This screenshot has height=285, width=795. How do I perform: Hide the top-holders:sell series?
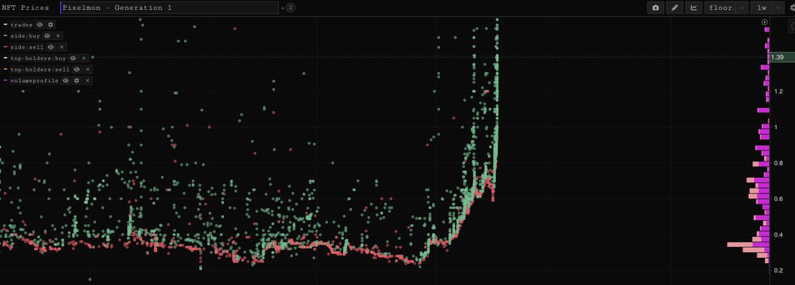click(77, 69)
